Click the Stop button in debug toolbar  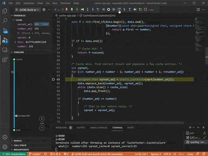click(146, 9)
